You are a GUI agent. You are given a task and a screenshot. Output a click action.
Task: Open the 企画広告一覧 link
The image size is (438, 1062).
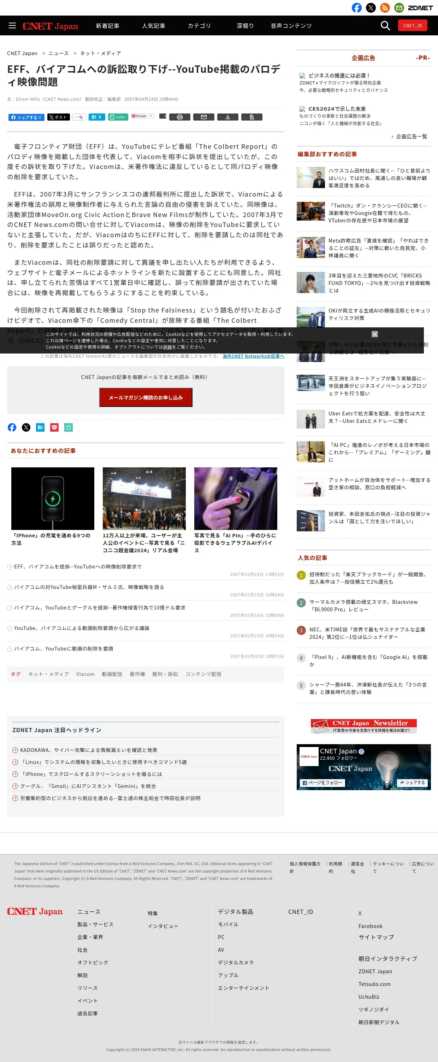[411, 136]
